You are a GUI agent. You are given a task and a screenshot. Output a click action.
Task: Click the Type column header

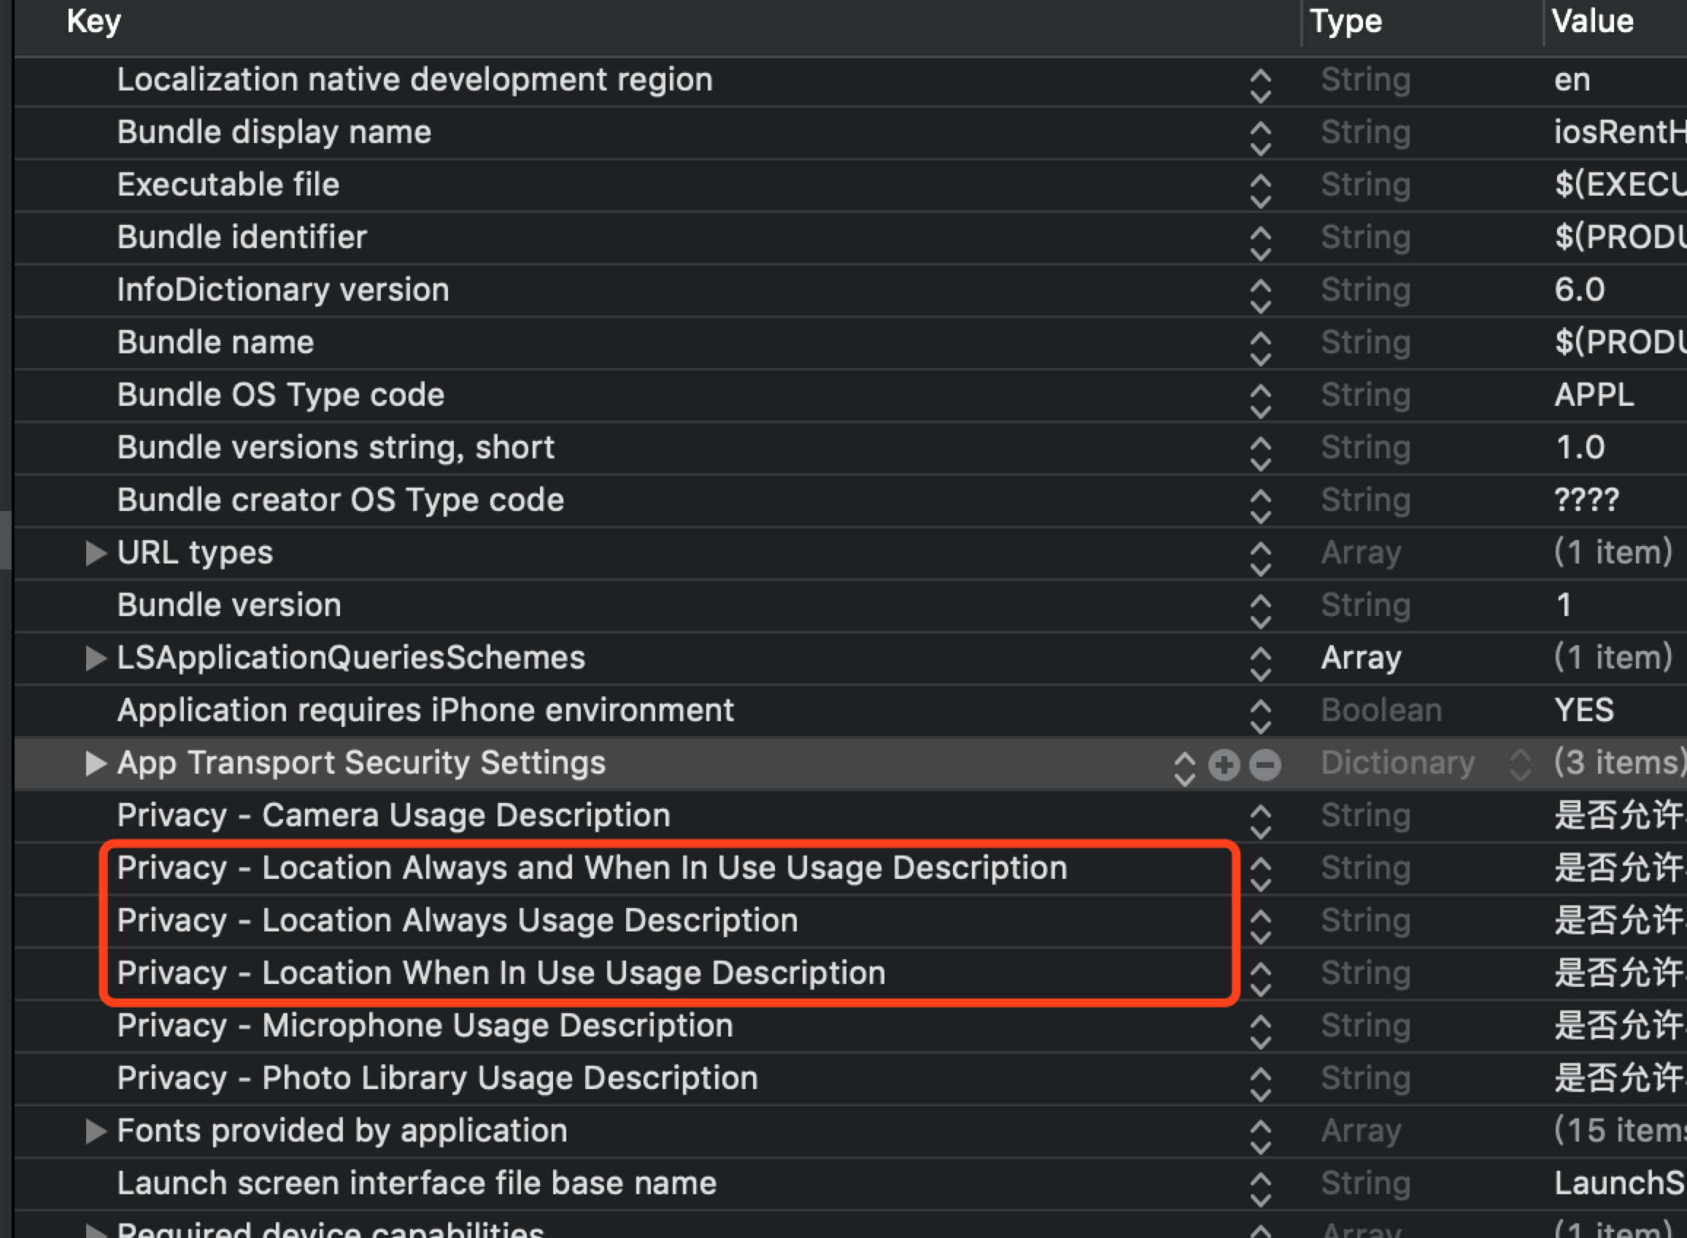click(1346, 21)
